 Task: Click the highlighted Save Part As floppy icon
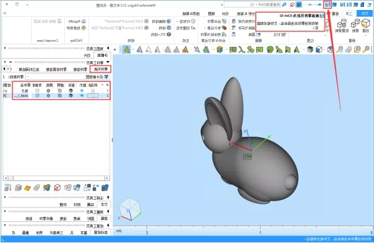click(x=328, y=4)
